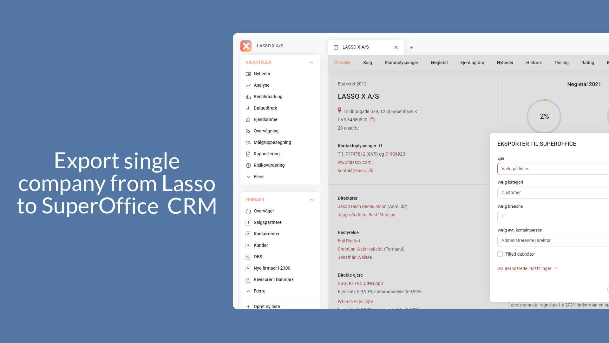609x343 pixels.
Task: Open EGGERT HOLDING ApS owner link
Action: tap(360, 284)
